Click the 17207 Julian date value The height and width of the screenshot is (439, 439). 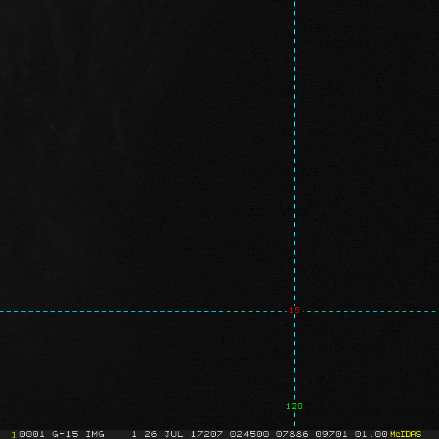pos(206,434)
